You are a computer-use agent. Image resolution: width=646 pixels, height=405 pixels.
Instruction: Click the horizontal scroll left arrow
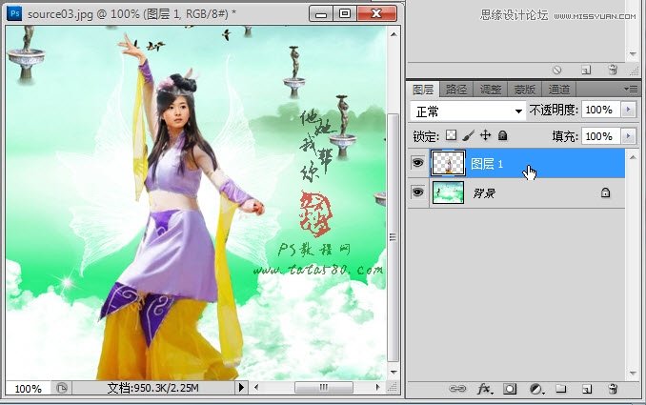coord(256,387)
